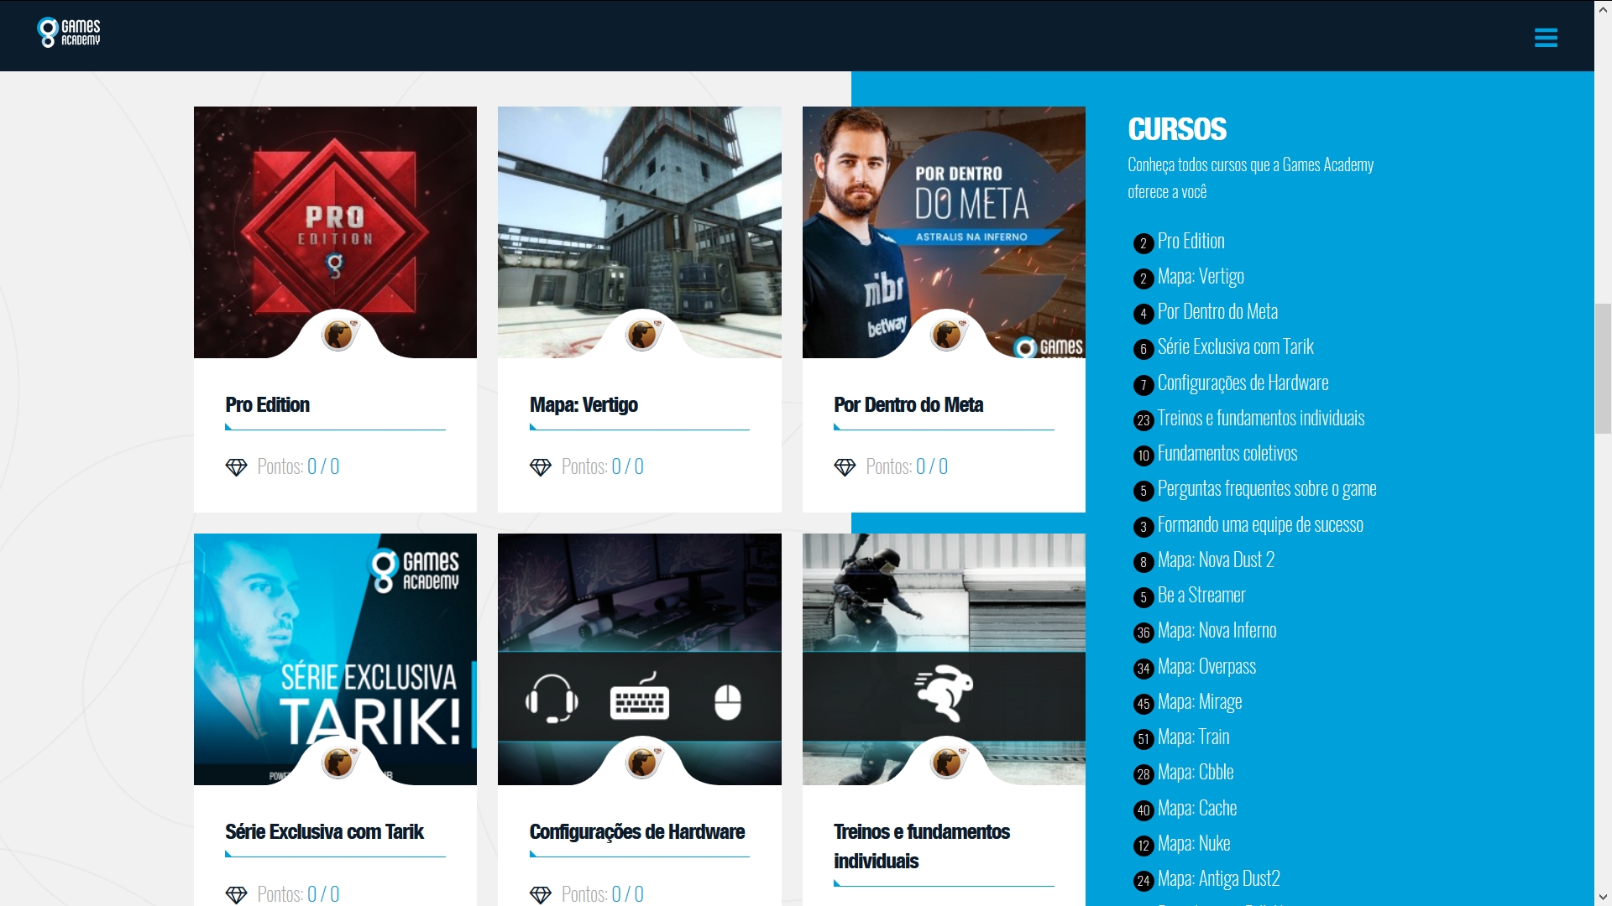This screenshot has width=1612, height=906.
Task: Click the Por Dentro do Meta card title
Action: [x=908, y=405]
